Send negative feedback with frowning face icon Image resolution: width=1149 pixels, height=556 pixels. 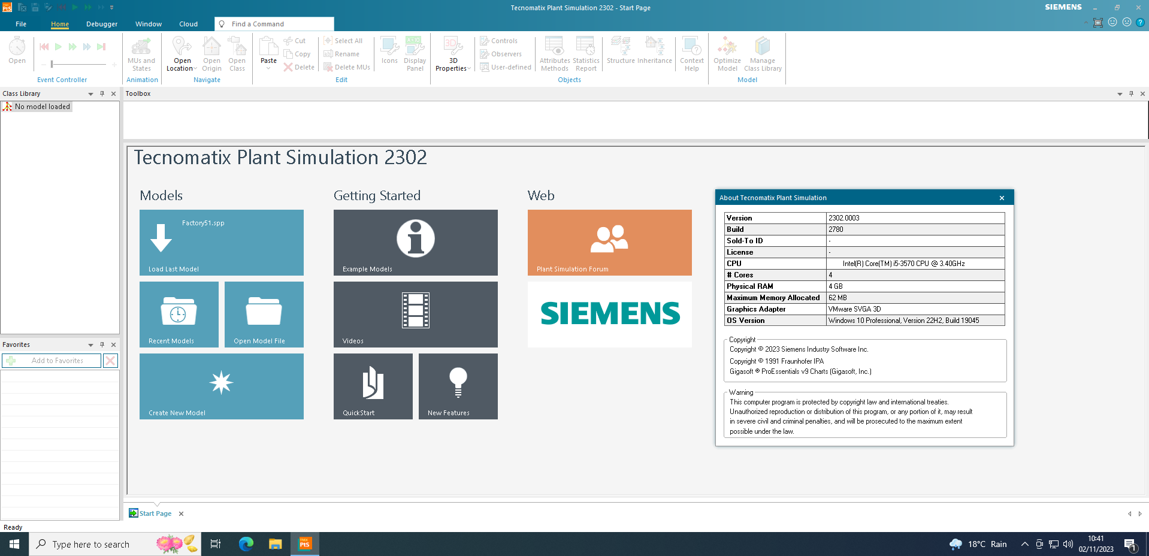click(x=1127, y=22)
